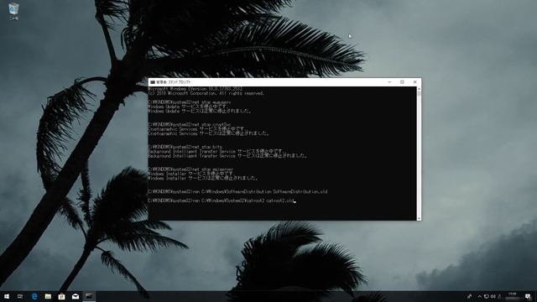Open the Recycle Bin desktop icon
The width and height of the screenshot is (537, 302).
click(13, 11)
